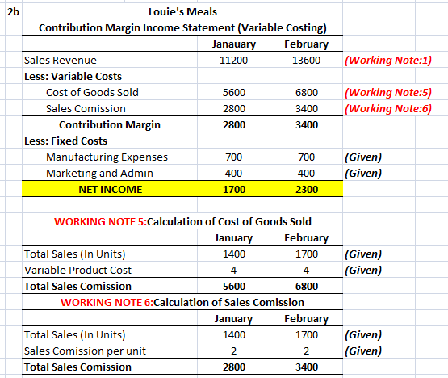Select the Sales Comission label in income statement
The image size is (448, 378).
point(86,109)
